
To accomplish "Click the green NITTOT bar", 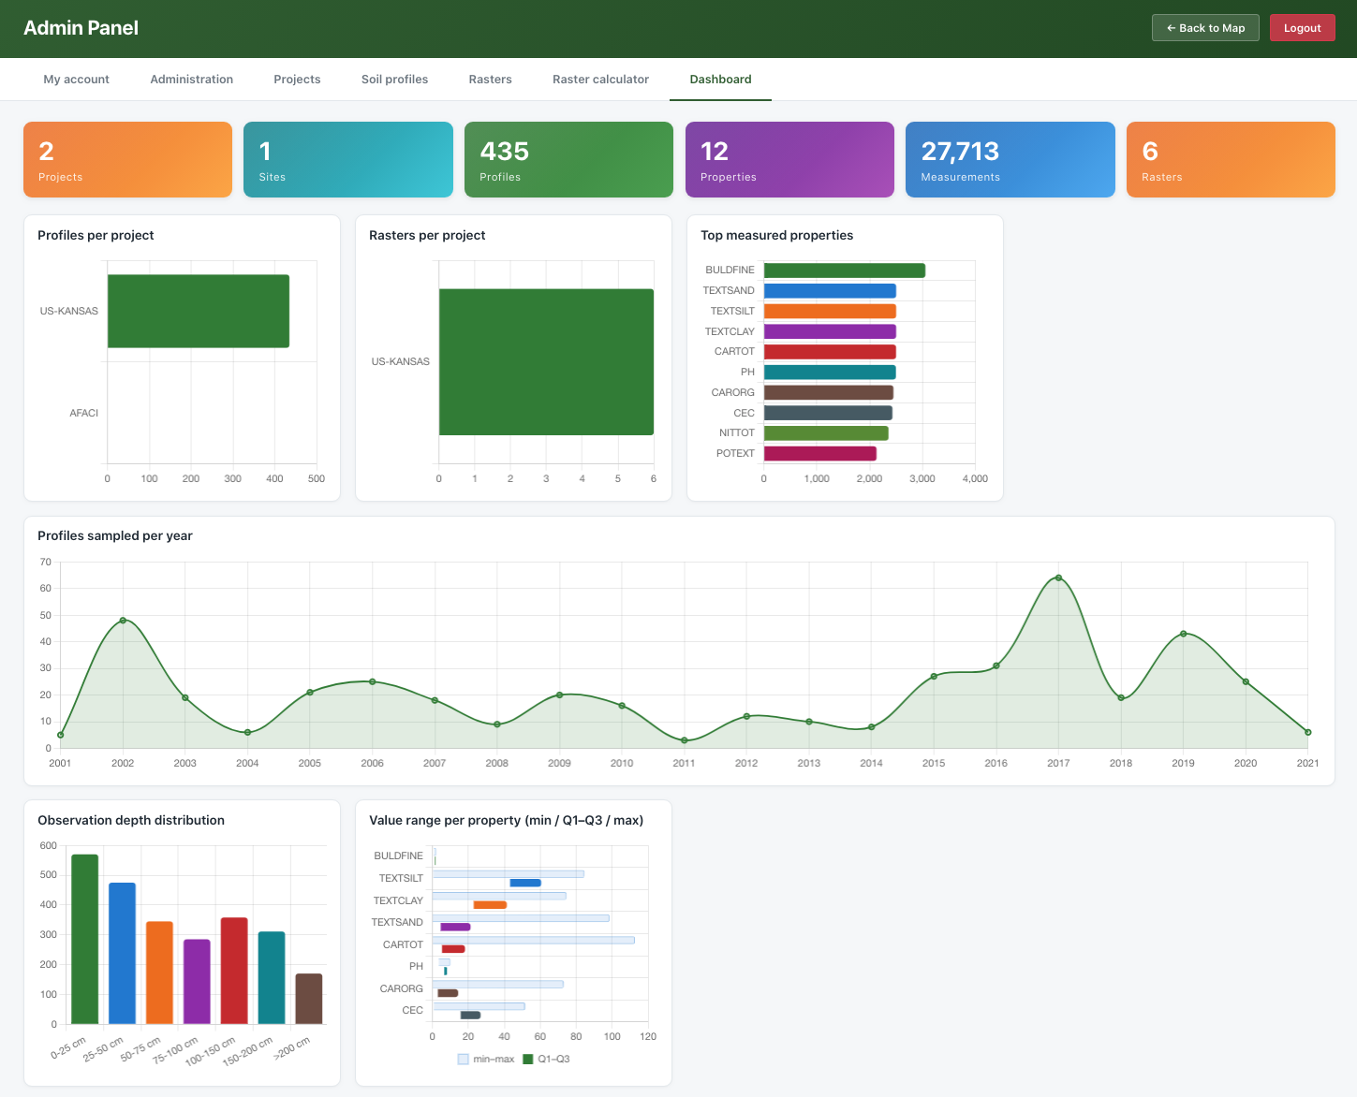I will pos(826,433).
